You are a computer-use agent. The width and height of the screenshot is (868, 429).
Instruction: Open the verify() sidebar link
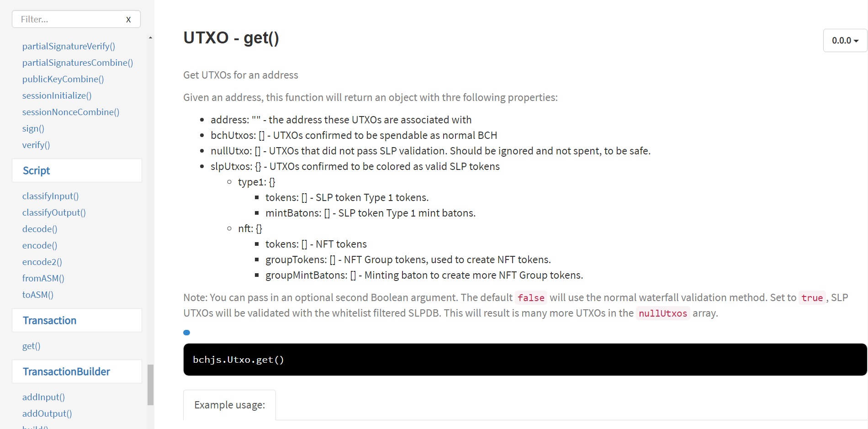click(36, 145)
